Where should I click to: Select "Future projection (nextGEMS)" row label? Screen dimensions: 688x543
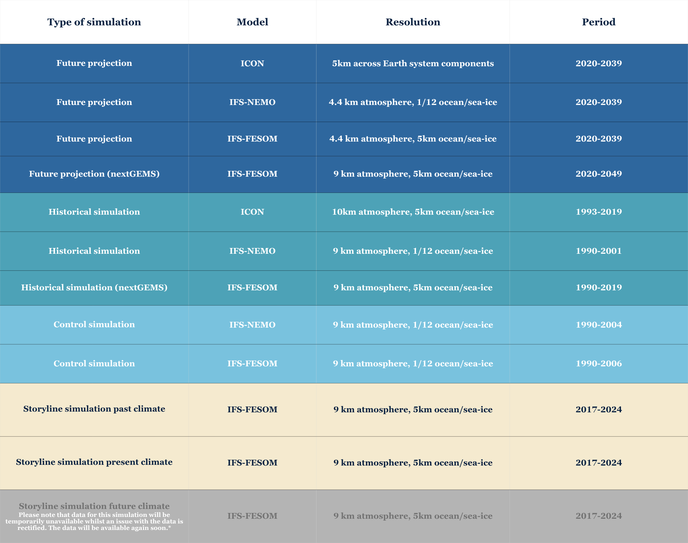click(94, 174)
